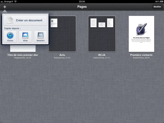Tap the "Pages" title in the top bar

pyautogui.click(x=82, y=7)
